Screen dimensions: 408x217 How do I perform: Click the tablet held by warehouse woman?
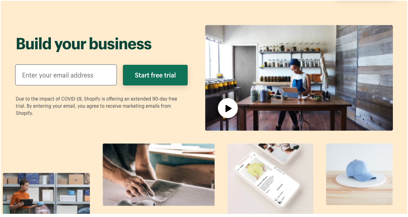coord(27,202)
